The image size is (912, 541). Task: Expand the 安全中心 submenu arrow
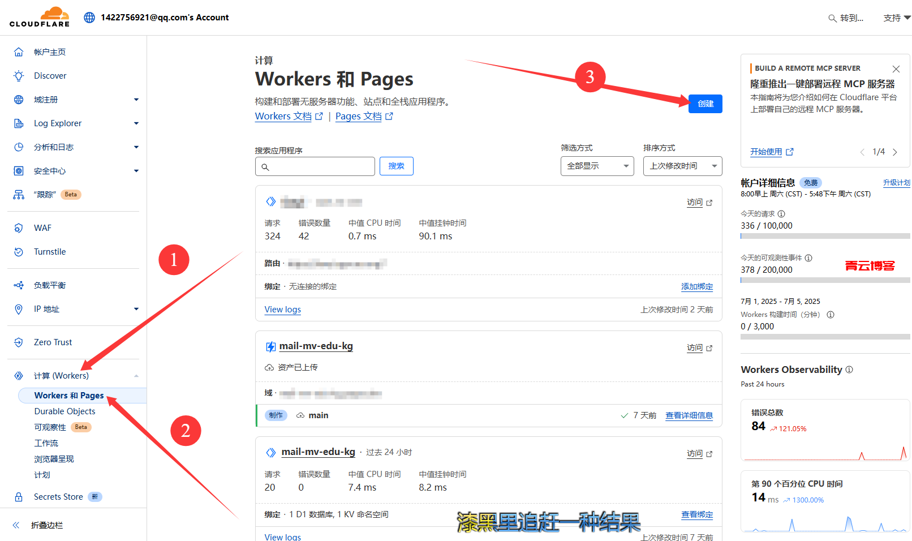coord(136,171)
